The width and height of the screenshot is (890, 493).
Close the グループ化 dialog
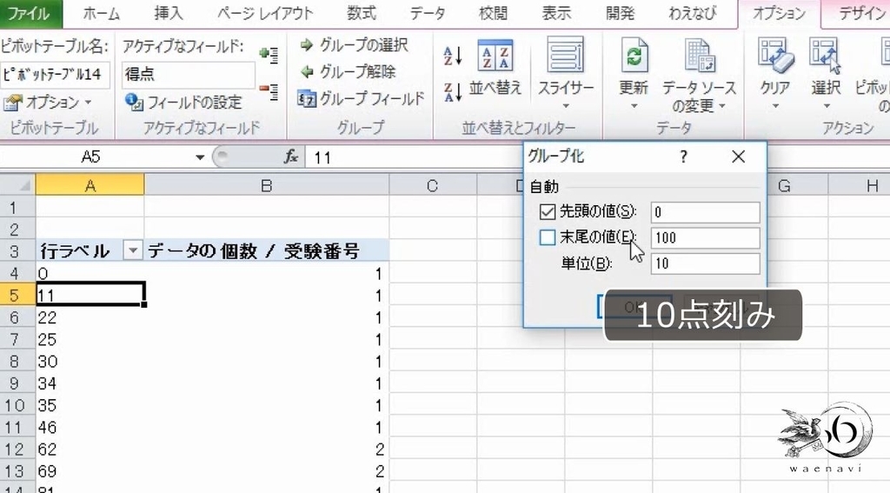(739, 157)
